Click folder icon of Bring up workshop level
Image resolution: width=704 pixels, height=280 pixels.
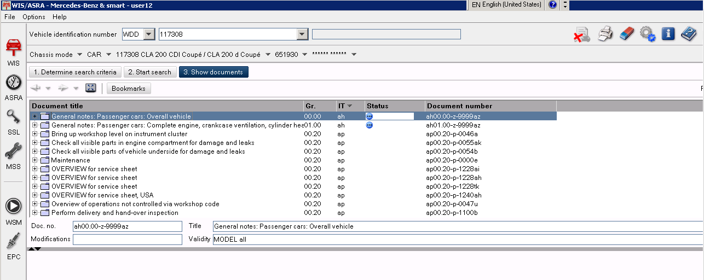[44, 134]
